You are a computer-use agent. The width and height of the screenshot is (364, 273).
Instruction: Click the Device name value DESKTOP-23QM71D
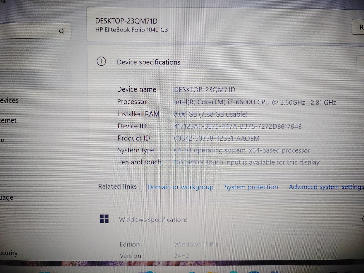(x=204, y=90)
